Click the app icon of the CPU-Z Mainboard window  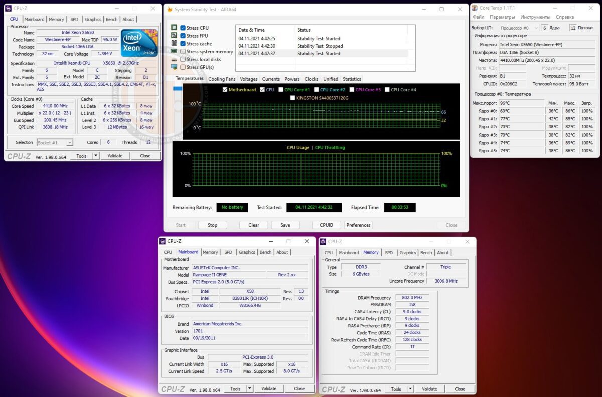pos(163,241)
